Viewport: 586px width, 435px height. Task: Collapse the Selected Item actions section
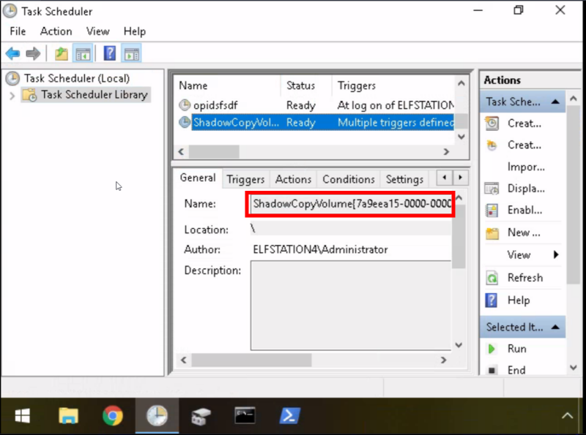pyautogui.click(x=555, y=328)
